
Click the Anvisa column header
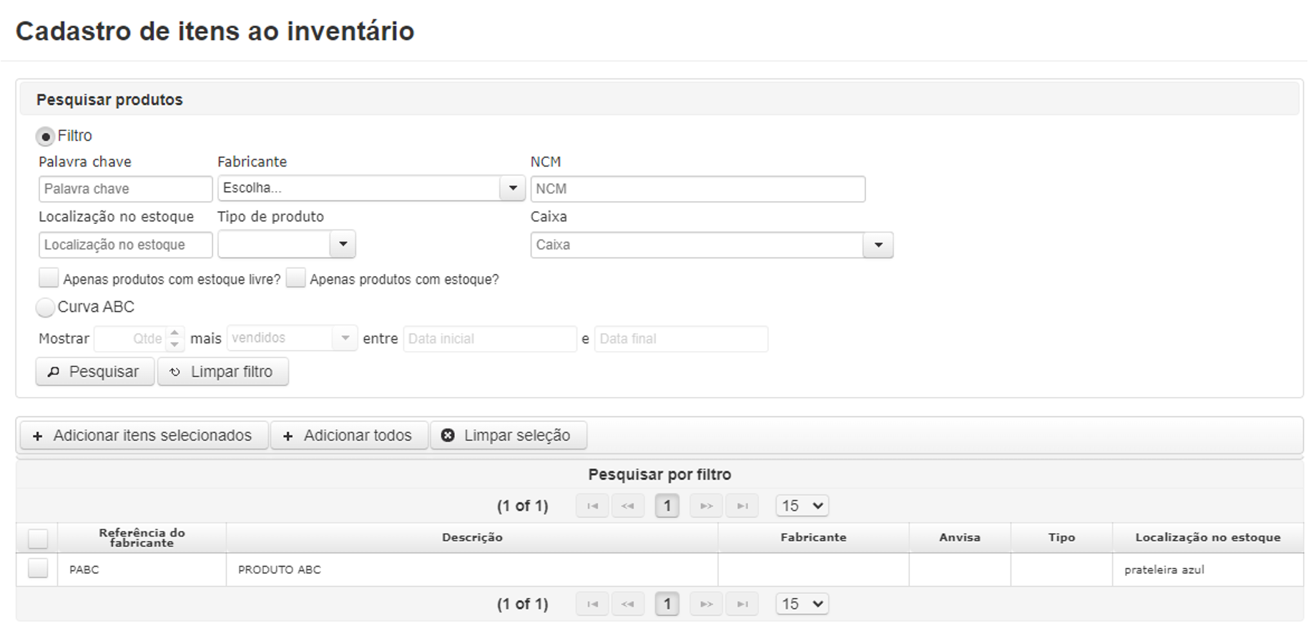click(x=960, y=538)
